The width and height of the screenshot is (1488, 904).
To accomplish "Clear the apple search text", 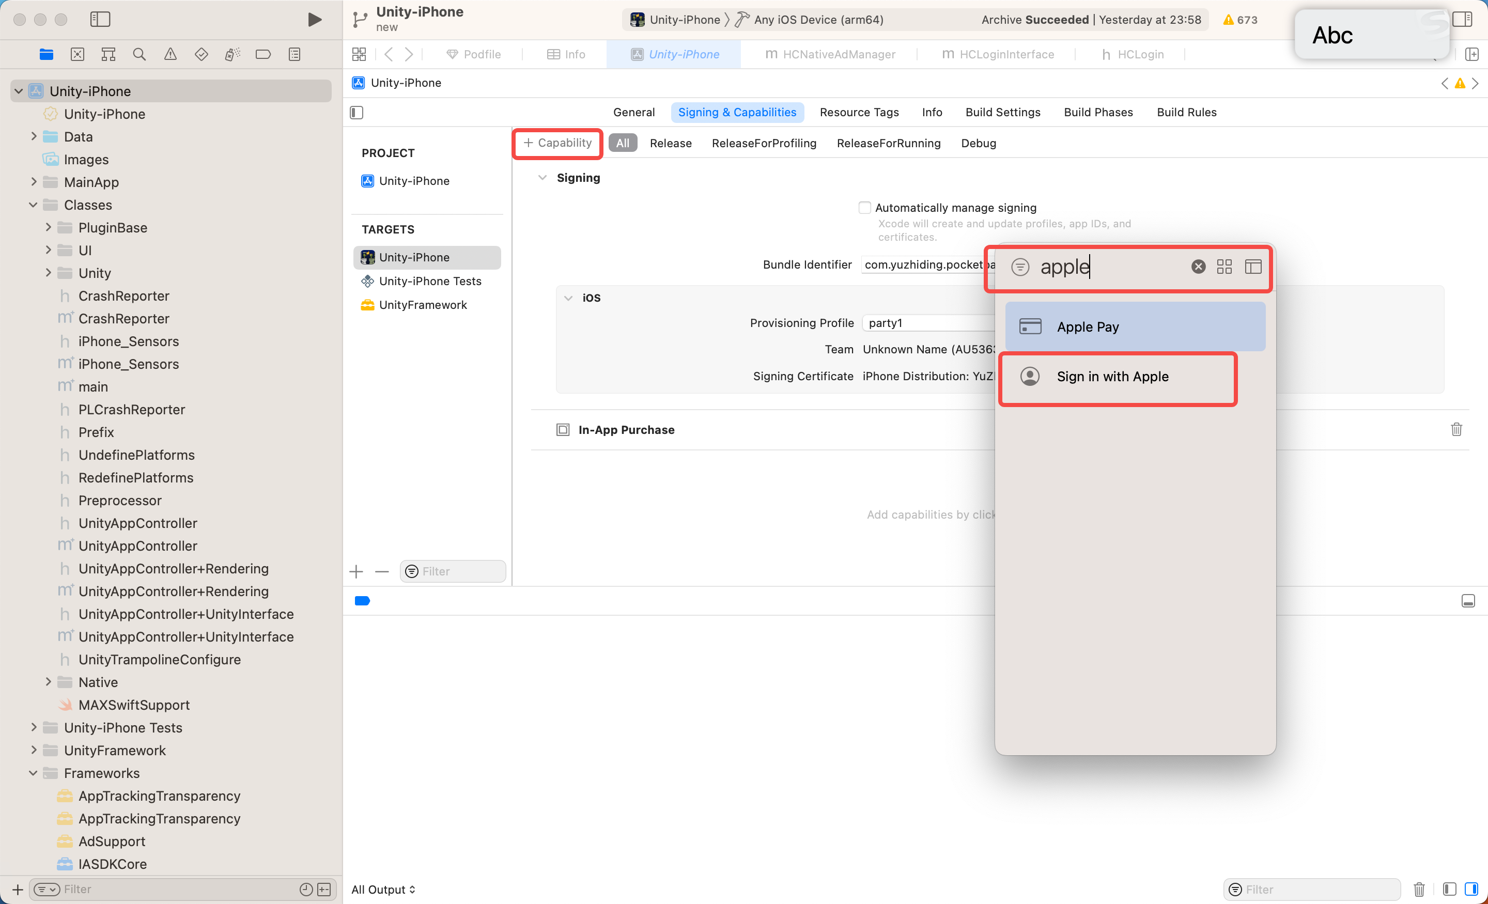I will pos(1198,267).
